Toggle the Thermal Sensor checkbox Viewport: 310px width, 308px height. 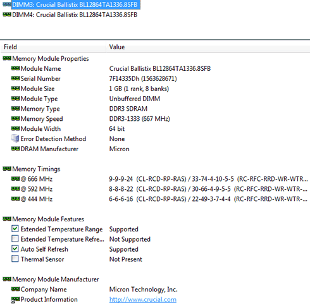[x=15, y=259]
